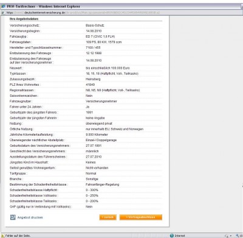Screen dimensions: 243x238
Task: Go back with the zurück button
Action: tap(108, 217)
